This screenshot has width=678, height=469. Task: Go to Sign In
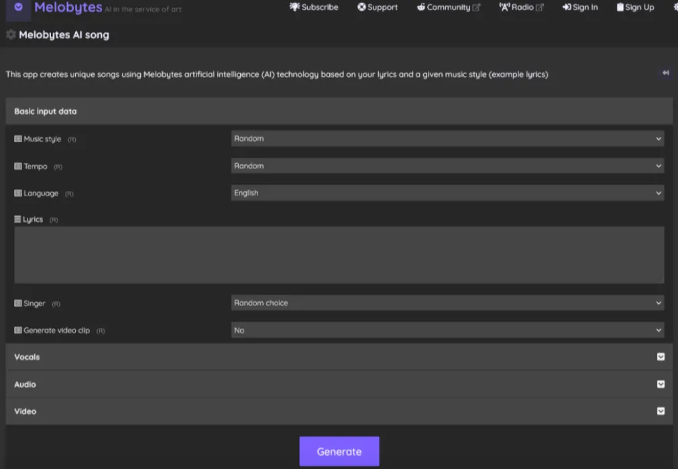pyautogui.click(x=580, y=7)
